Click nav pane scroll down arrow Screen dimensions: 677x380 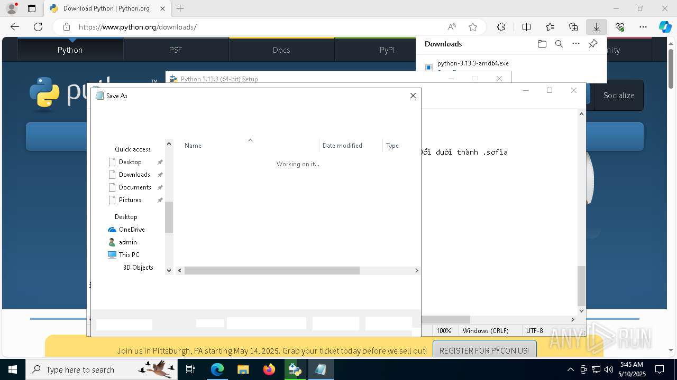click(x=169, y=270)
